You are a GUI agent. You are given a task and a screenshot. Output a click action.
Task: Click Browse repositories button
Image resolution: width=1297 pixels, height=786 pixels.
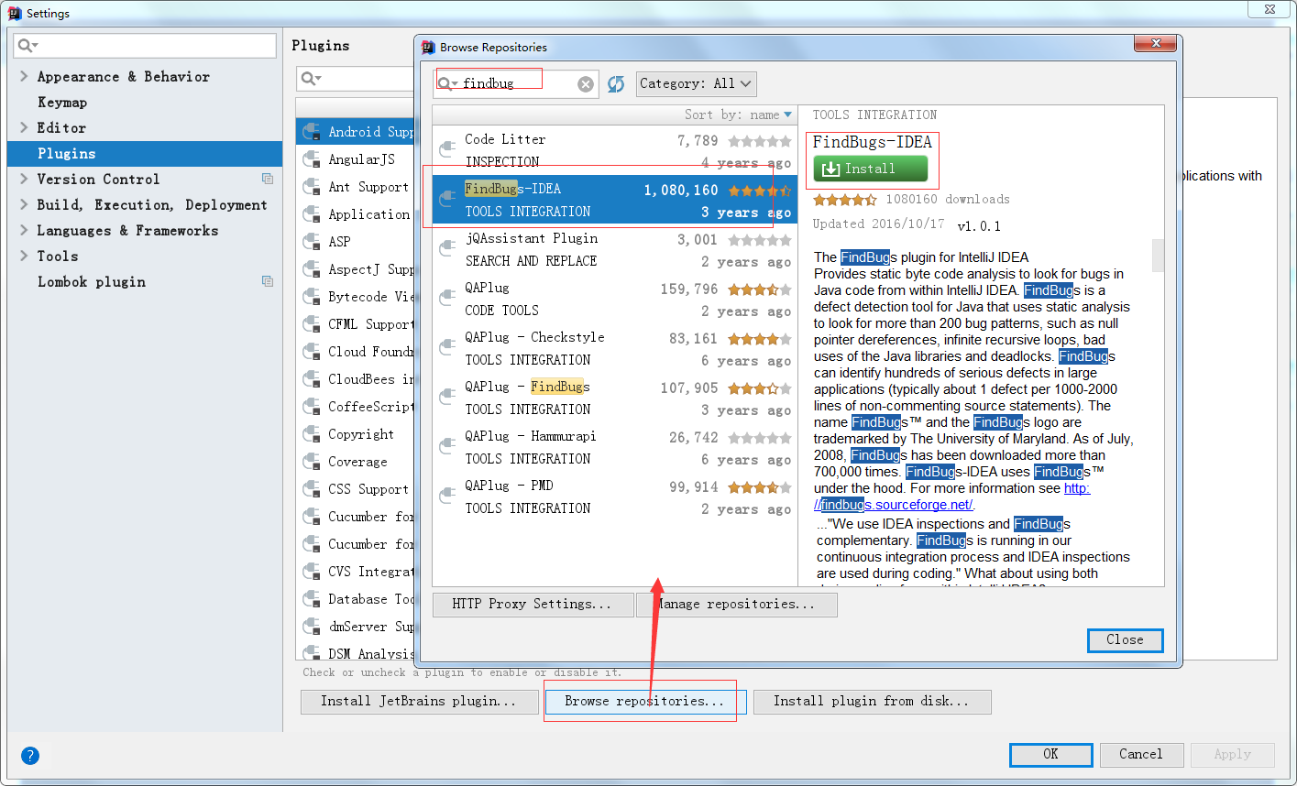tap(644, 702)
